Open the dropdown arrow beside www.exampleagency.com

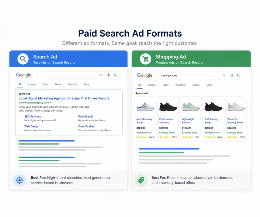pyautogui.click(x=51, y=103)
